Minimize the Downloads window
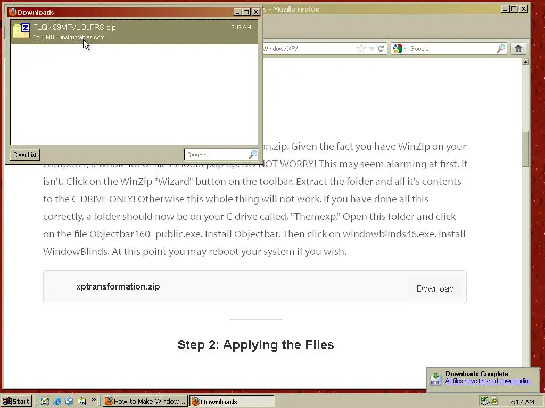This screenshot has width=545, height=408. point(237,12)
